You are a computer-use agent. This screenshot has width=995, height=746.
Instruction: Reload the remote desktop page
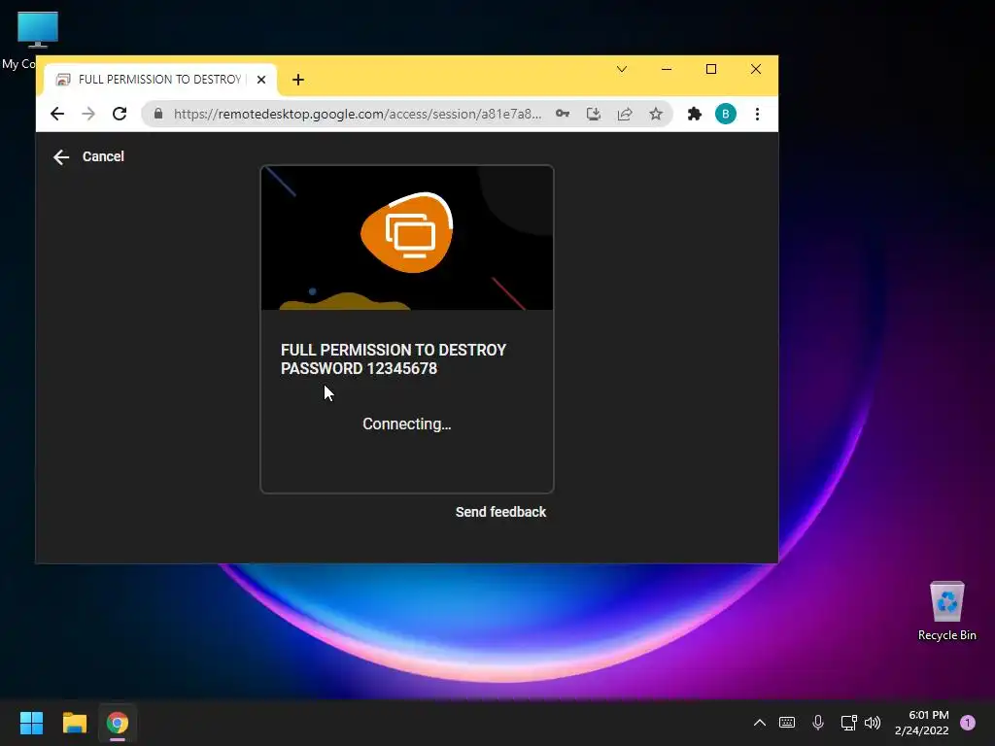120,115
